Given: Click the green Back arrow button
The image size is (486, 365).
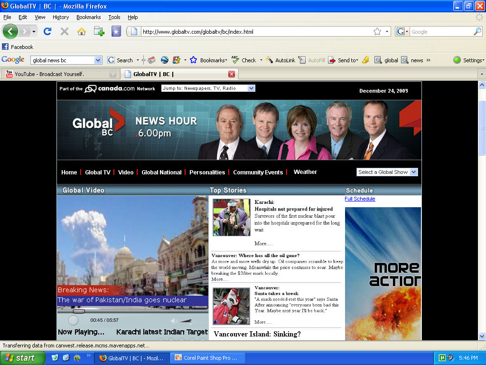Looking at the screenshot, I should pyautogui.click(x=10, y=31).
